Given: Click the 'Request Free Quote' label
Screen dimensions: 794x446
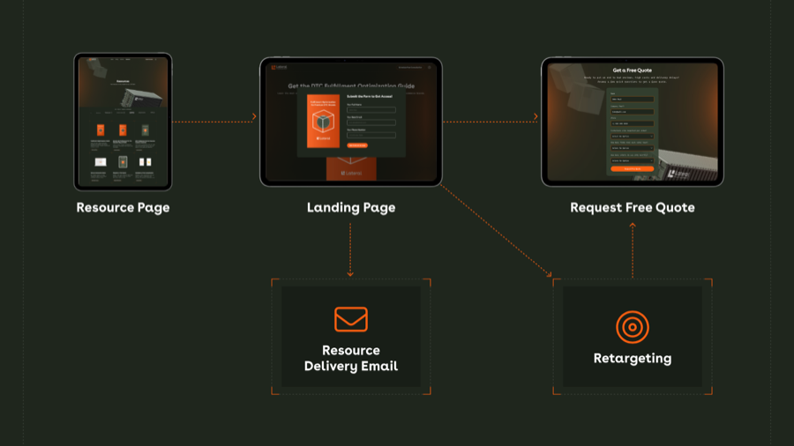Looking at the screenshot, I should (x=633, y=207).
